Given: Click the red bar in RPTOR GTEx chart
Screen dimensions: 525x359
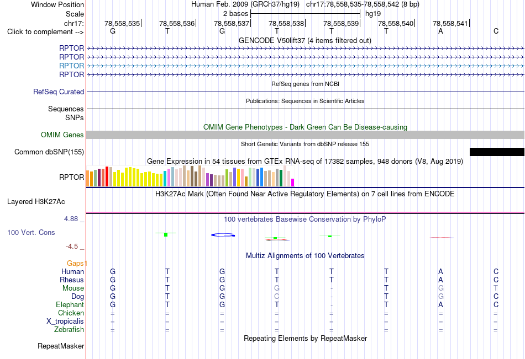Looking at the screenshot, I should click(x=107, y=176).
